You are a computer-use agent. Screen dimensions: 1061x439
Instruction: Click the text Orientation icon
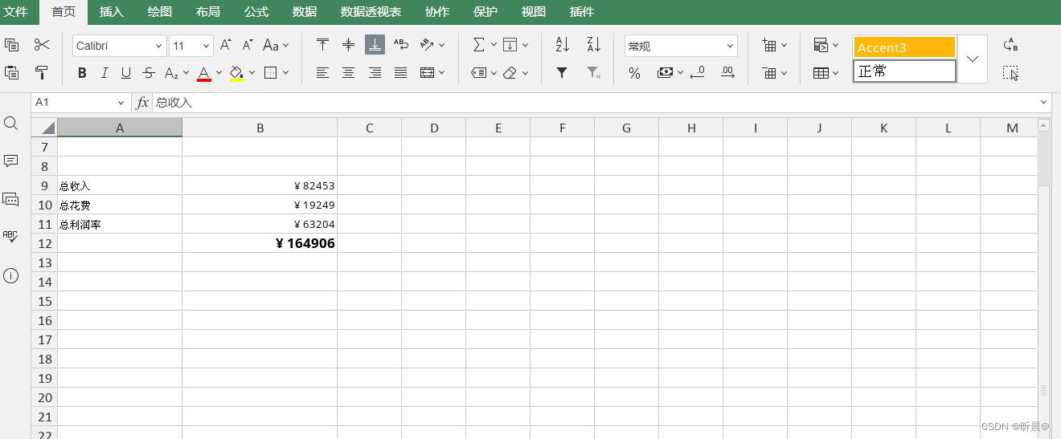428,45
